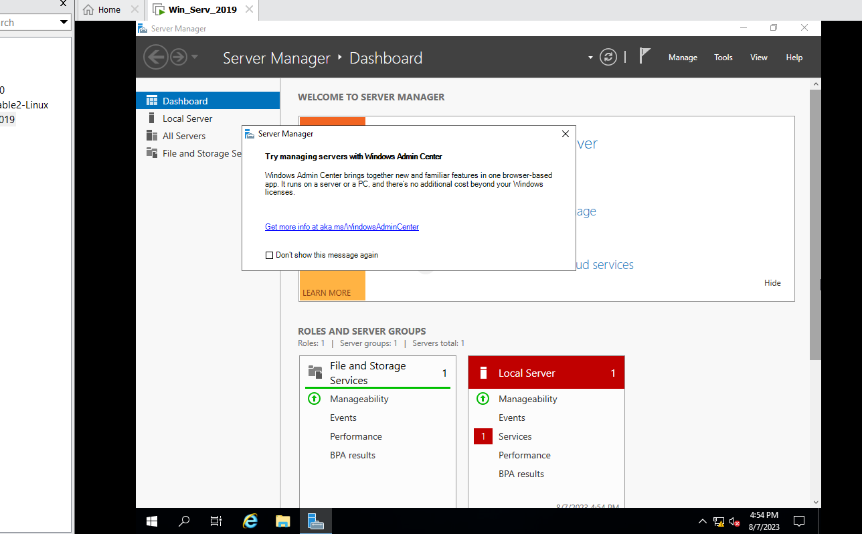Image resolution: width=862 pixels, height=534 pixels.
Task: Click Hide in the welcome tile
Action: click(x=772, y=283)
